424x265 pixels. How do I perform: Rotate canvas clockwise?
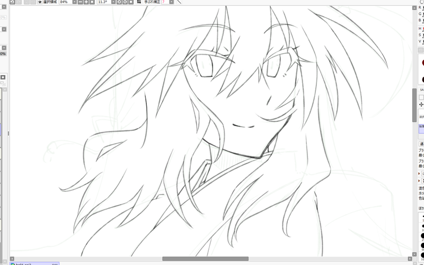(125, 2)
